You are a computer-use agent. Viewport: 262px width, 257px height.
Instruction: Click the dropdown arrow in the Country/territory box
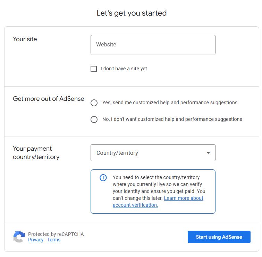point(208,153)
